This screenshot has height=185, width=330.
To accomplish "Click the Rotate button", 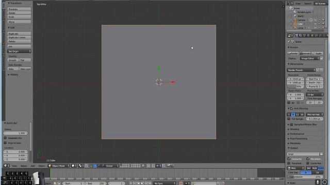I will click(19, 13).
